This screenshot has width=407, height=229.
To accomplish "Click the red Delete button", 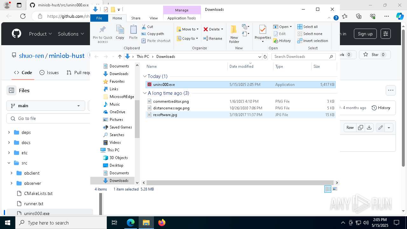I will [x=211, y=29].
